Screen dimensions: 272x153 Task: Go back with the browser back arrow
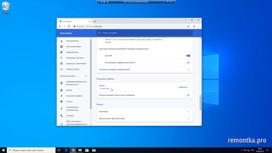point(60,26)
